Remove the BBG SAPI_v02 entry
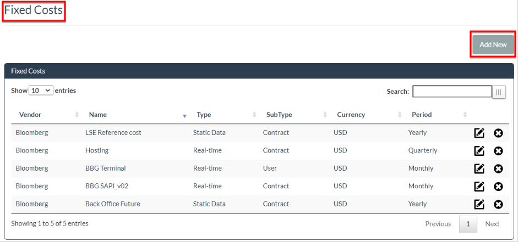 (499, 187)
